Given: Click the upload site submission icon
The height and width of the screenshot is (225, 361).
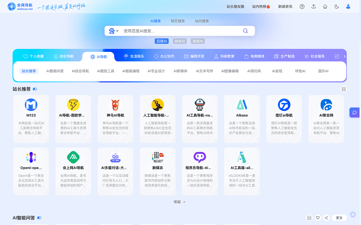Looking at the screenshot, I should click(x=313, y=6).
